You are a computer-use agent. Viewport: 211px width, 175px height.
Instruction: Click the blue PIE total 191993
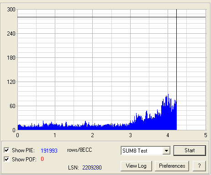(49, 151)
